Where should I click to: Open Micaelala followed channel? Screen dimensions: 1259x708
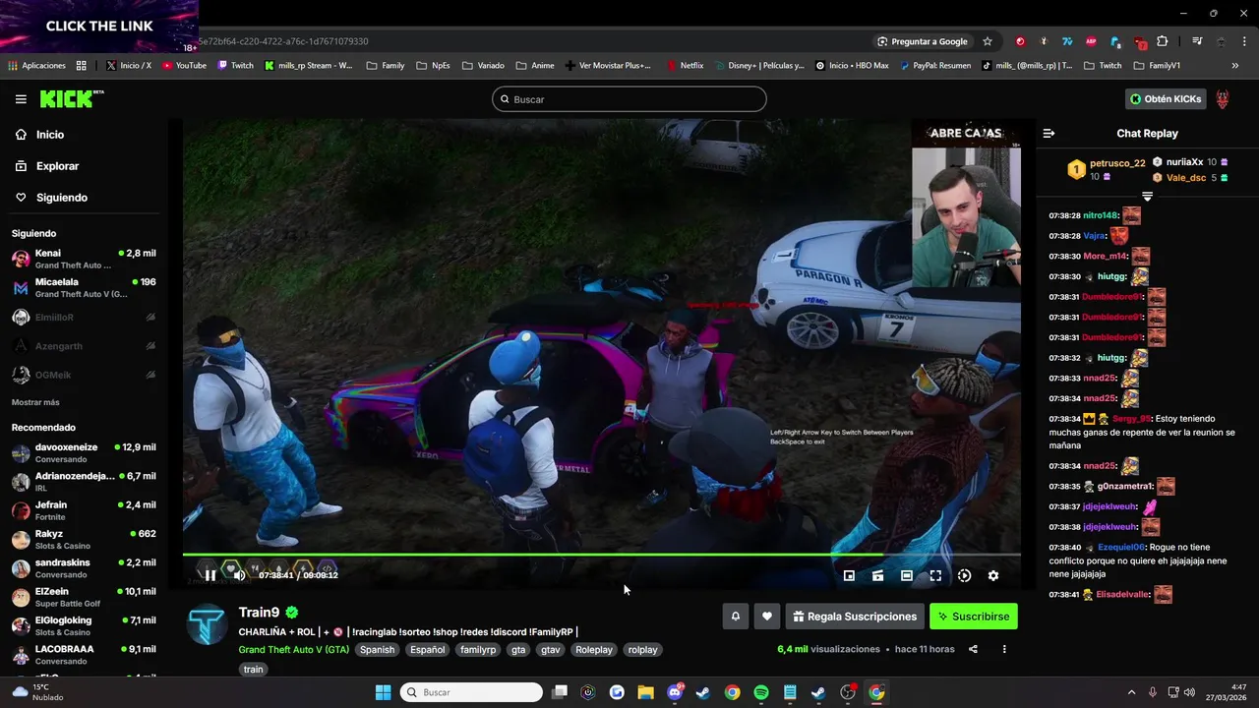pyautogui.click(x=84, y=288)
